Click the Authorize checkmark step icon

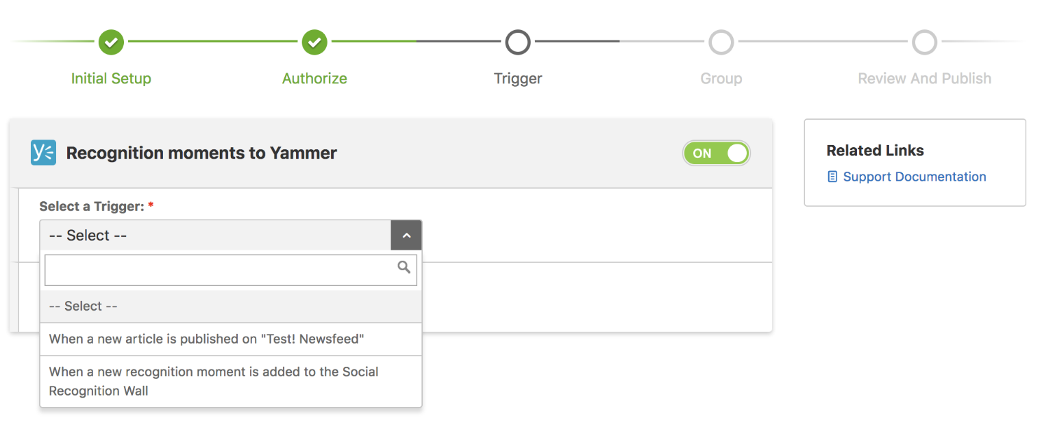314,42
